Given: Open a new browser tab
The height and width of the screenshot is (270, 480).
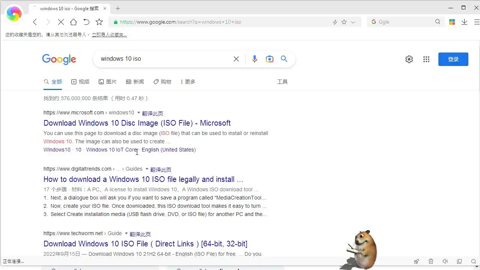Looking at the screenshot, I should pos(118,8).
